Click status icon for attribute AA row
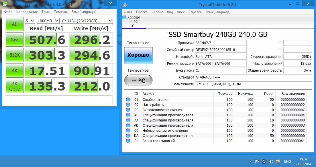The width and height of the screenshot is (316, 167). 128,120
